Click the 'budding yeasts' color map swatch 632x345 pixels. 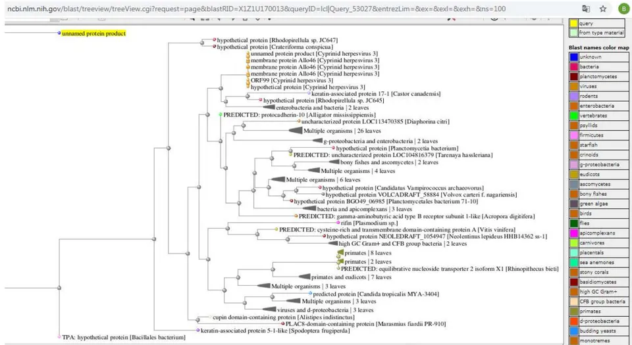[x=574, y=331]
